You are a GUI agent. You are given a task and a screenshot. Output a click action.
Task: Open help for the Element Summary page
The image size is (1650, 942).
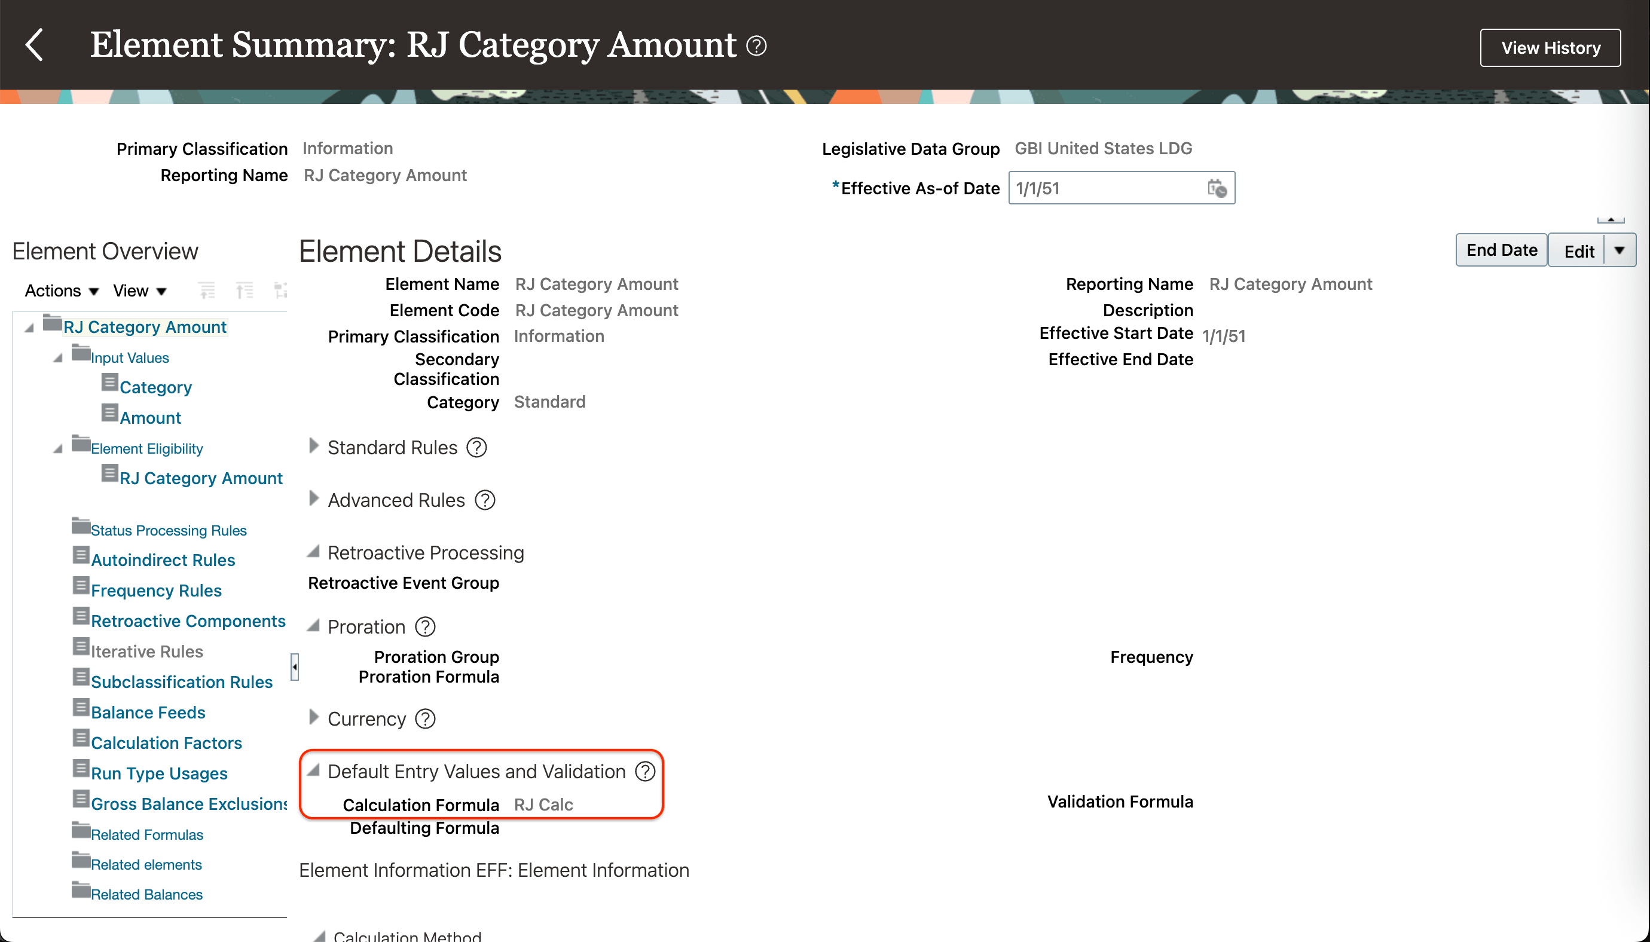756,45
